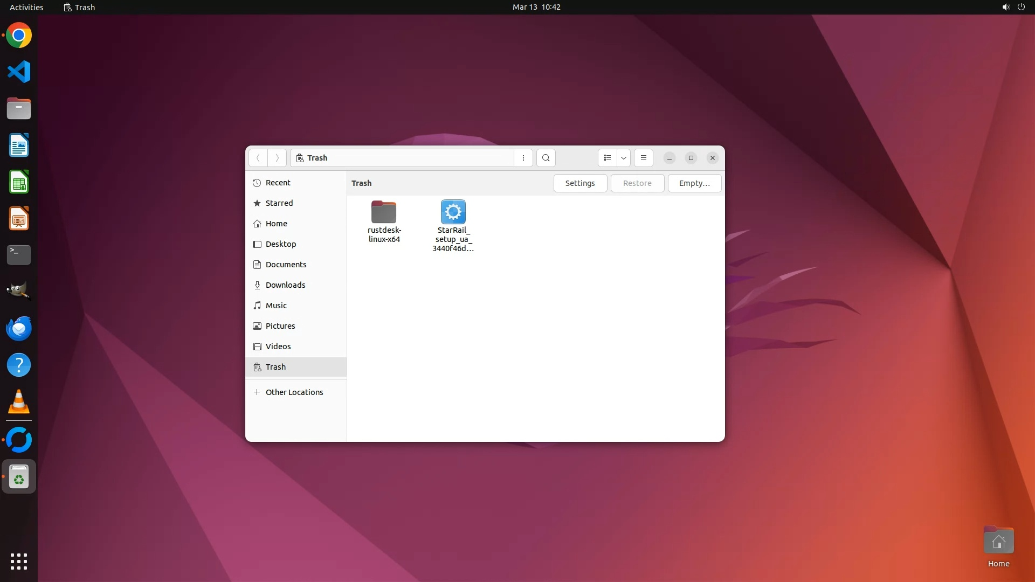The height and width of the screenshot is (582, 1035).
Task: Toggle list view layout button
Action: (607, 158)
